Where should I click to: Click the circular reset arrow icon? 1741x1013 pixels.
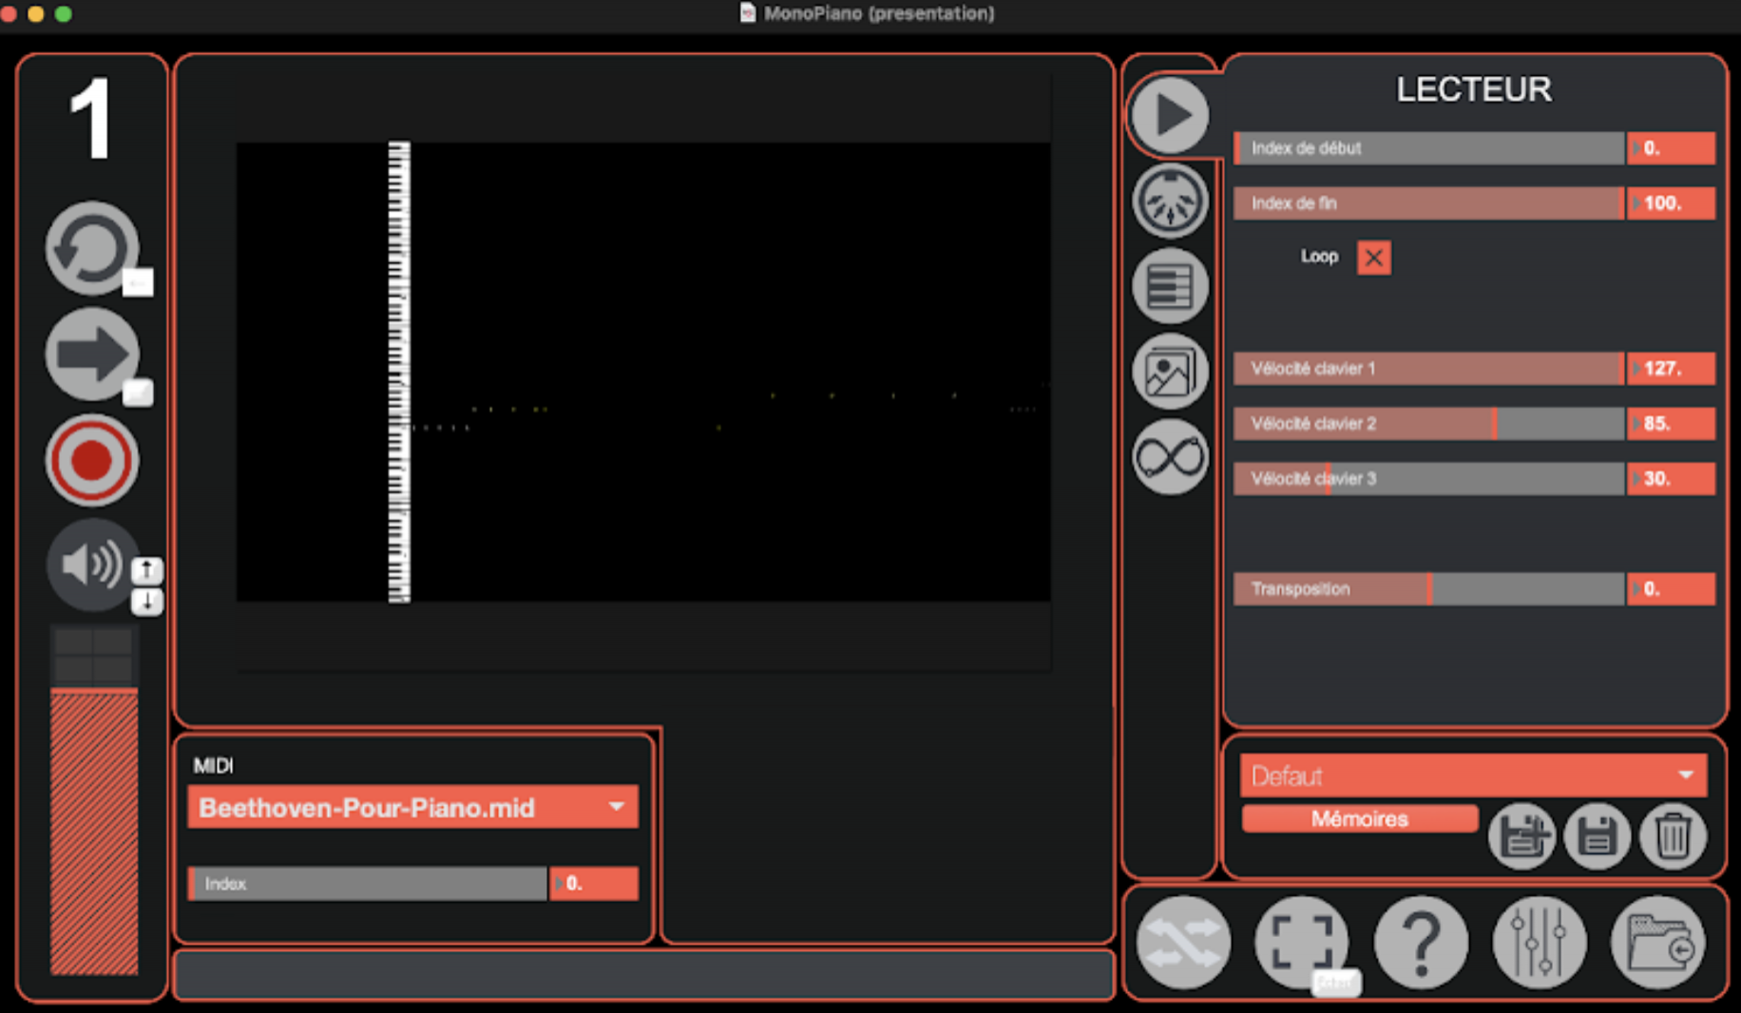click(x=91, y=248)
